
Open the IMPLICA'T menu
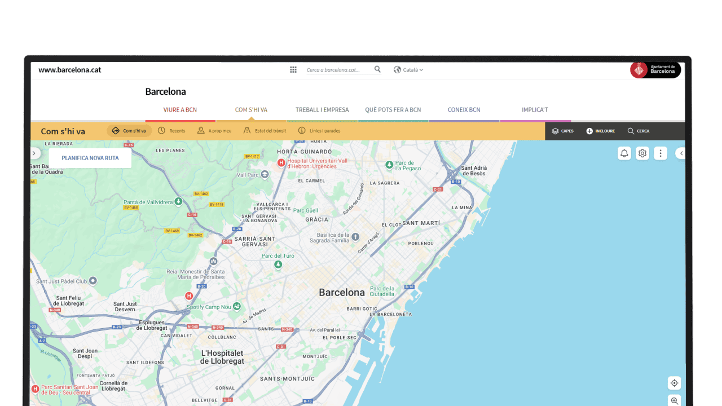coord(535,110)
